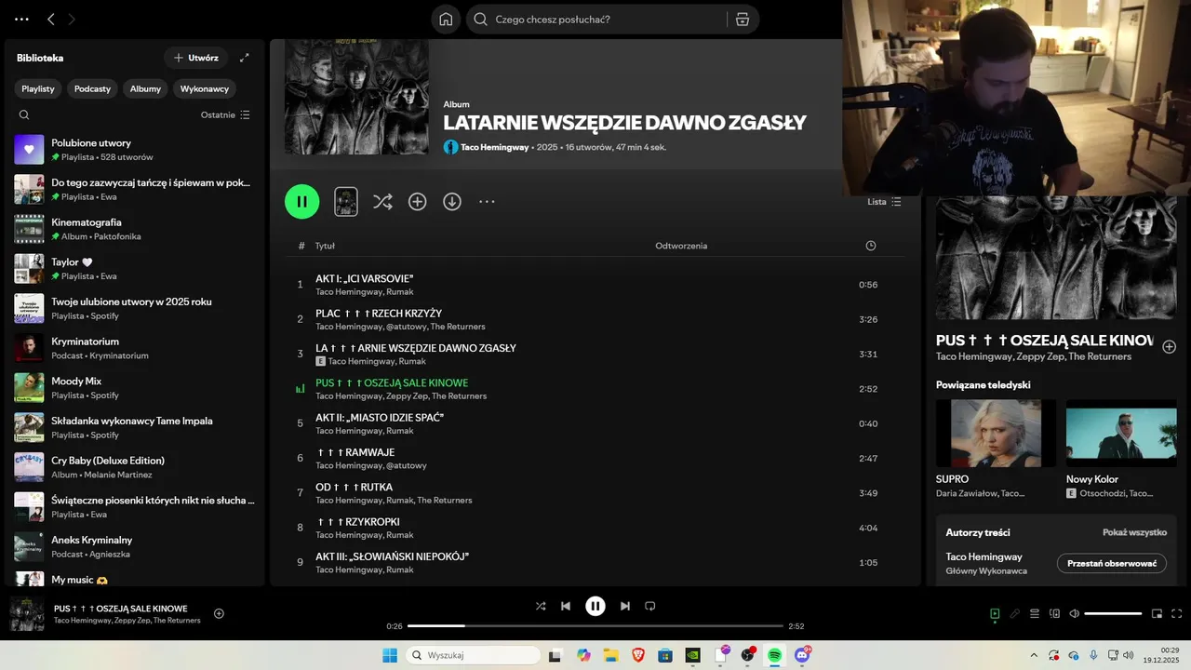This screenshot has width=1191, height=670.
Task: Seek on the song progress bar
Action: (595, 626)
